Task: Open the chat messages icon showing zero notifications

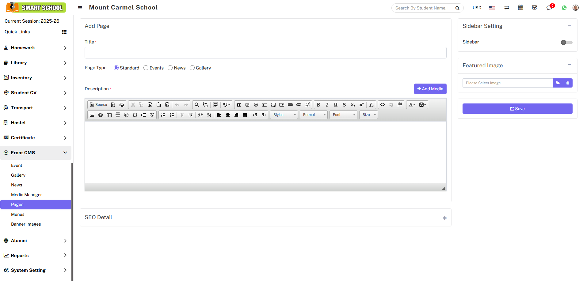Action: coord(549,7)
